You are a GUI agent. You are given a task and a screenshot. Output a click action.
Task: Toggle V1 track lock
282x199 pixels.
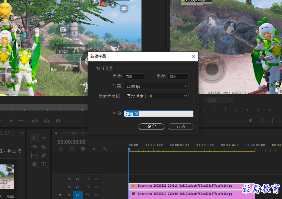click(69, 195)
